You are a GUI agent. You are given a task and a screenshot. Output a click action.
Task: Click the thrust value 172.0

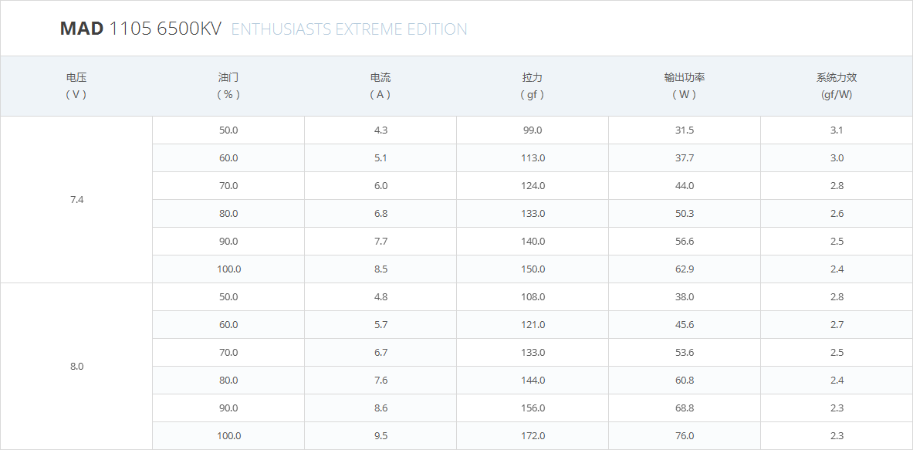[533, 435]
